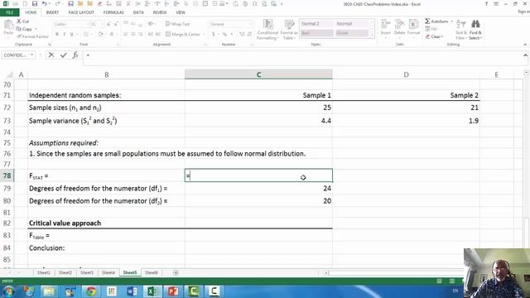Click the AutoSum sigma button
This screenshot has width=530, height=298.
pyautogui.click(x=436, y=22)
